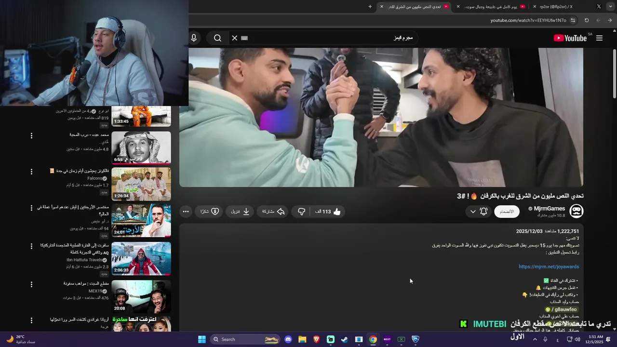The image size is (617, 347).
Task: Switch the input language indicator in tray
Action: pyautogui.click(x=558, y=339)
